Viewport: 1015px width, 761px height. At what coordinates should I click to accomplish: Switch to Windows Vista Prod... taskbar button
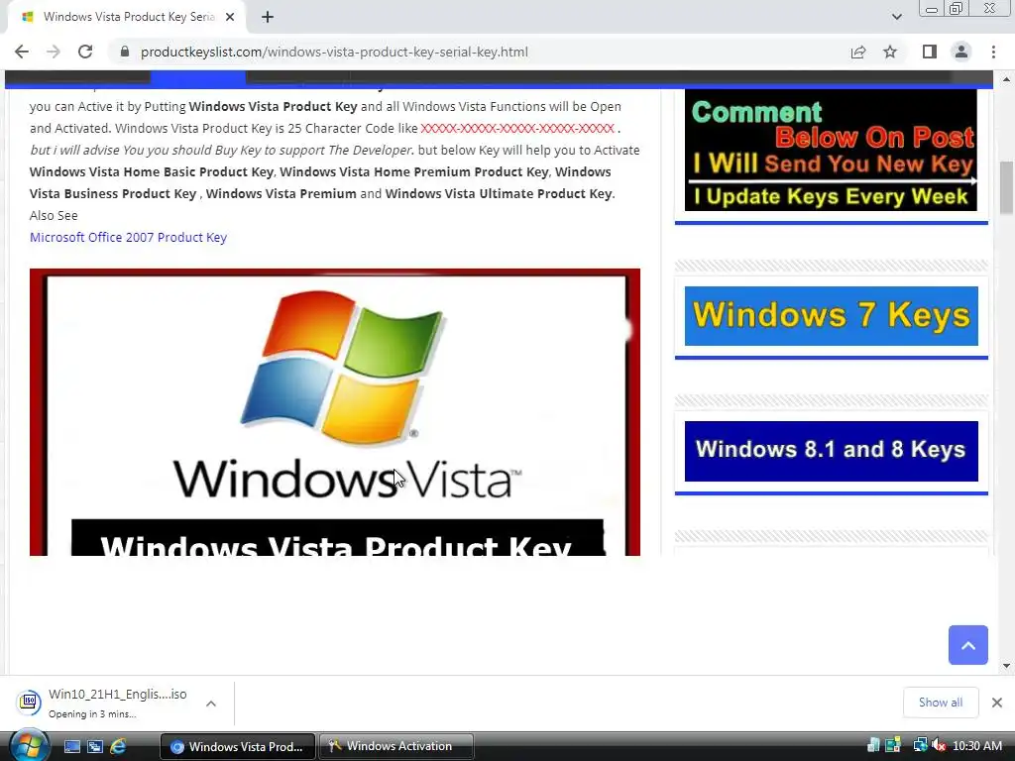click(238, 746)
